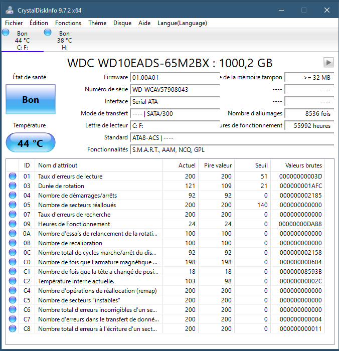The width and height of the screenshot is (339, 351).
Task: Click the Pire valeur column header
Action: 216,165
